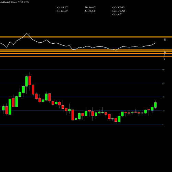
Task: Select the rightmost green candlestick
Action: [155, 105]
